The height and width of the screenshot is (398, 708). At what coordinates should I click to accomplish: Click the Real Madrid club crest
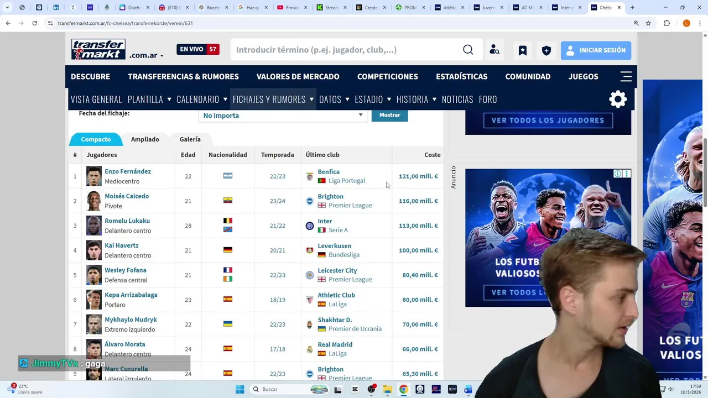(x=310, y=349)
